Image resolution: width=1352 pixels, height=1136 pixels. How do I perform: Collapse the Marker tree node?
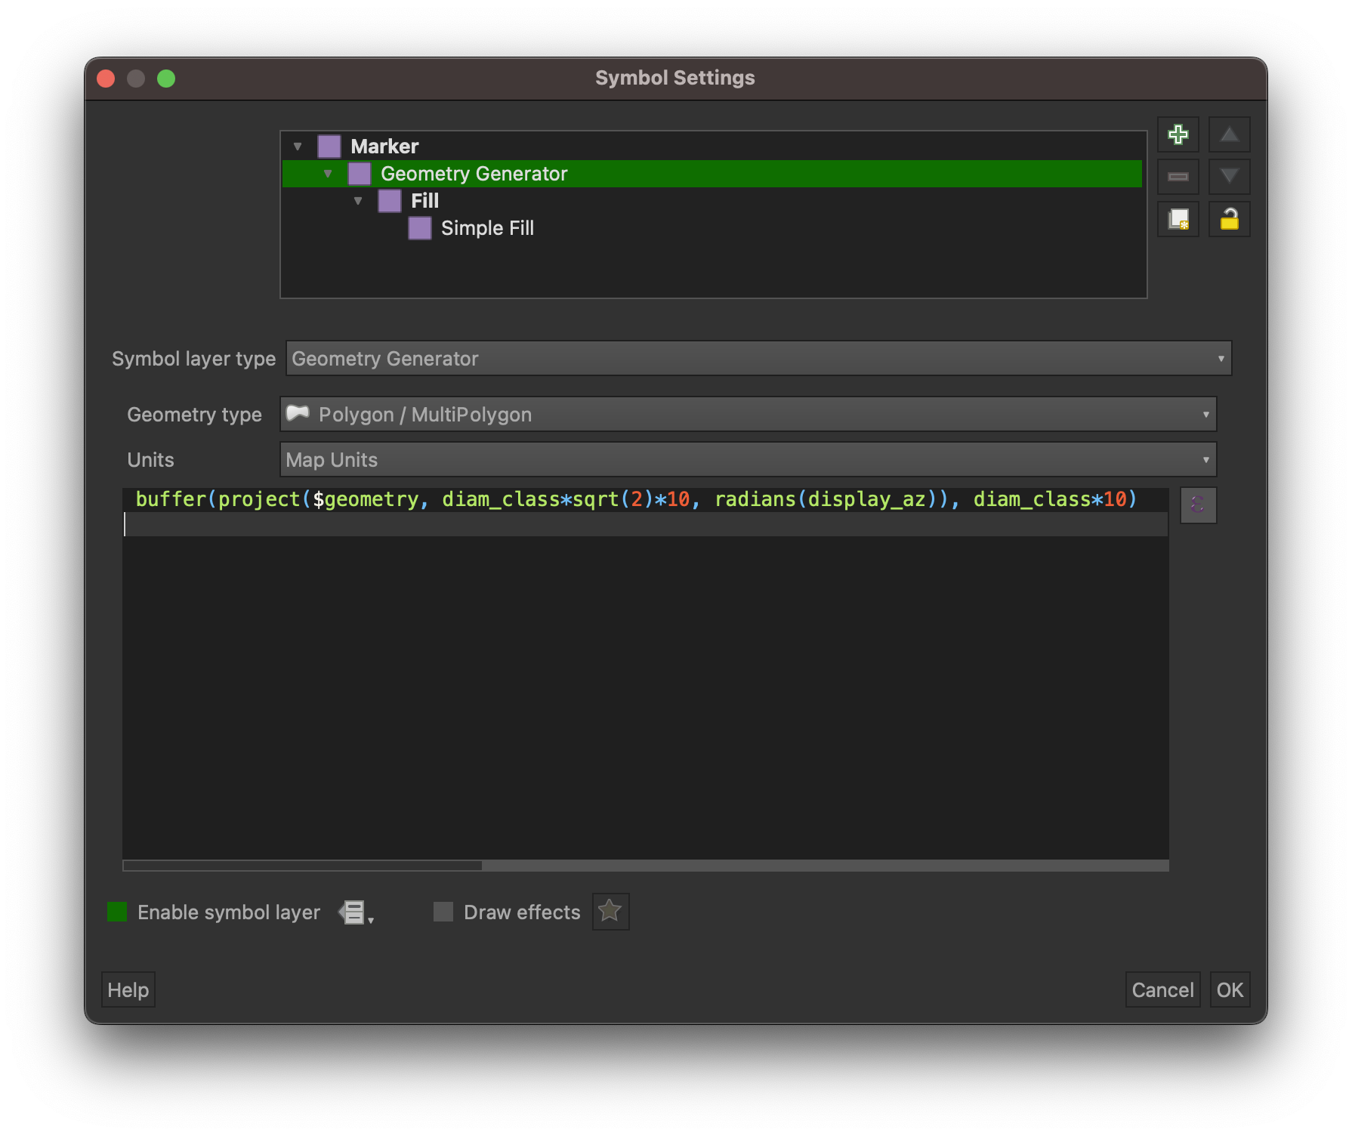pyautogui.click(x=298, y=147)
